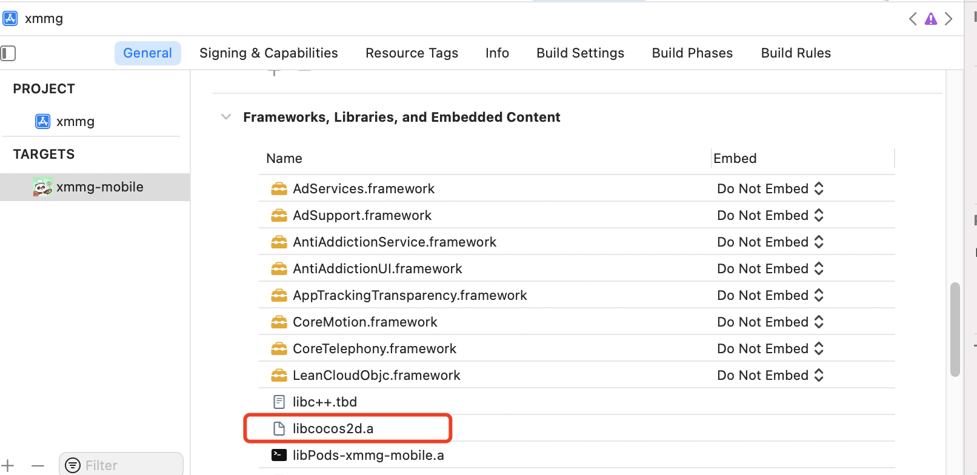Open embed dropdown for AdSupport.framework
This screenshot has height=475, width=977.
(770, 216)
